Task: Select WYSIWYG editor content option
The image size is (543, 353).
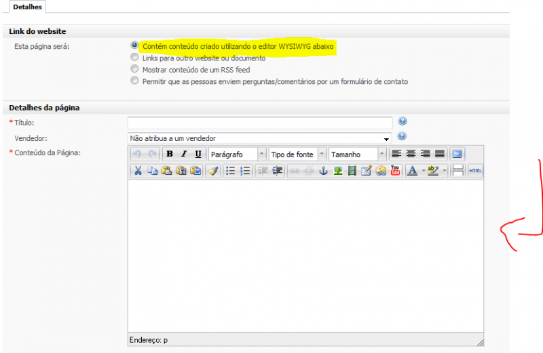Action: 134,45
